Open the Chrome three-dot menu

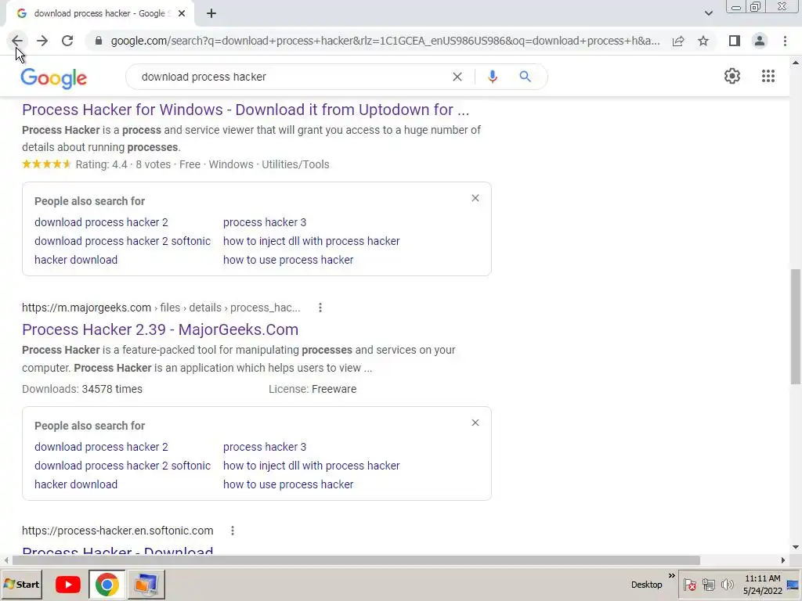click(785, 41)
